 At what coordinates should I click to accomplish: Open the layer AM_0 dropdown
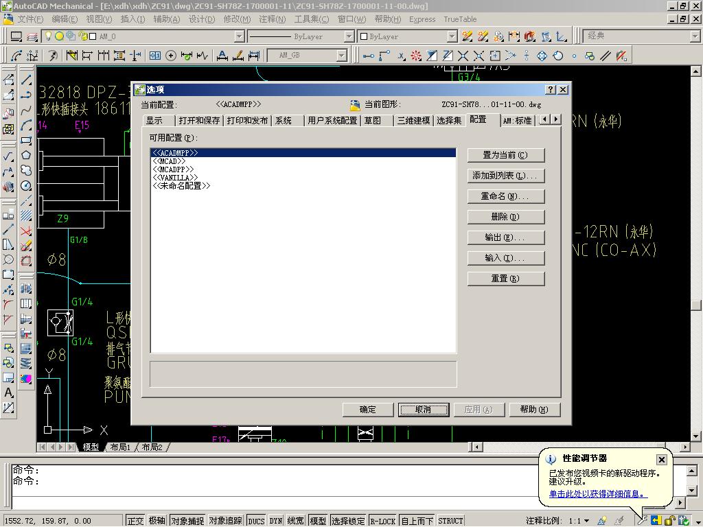pos(240,36)
